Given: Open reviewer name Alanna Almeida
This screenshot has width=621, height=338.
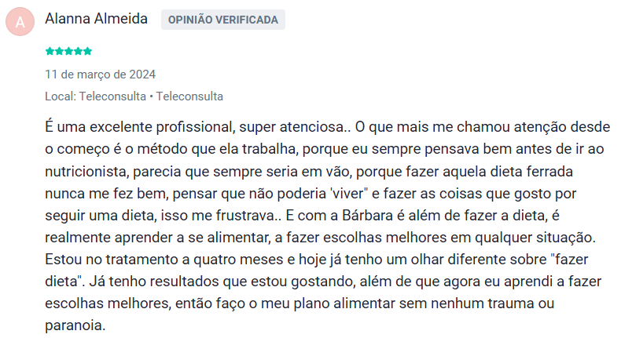Looking at the screenshot, I should (97, 19).
